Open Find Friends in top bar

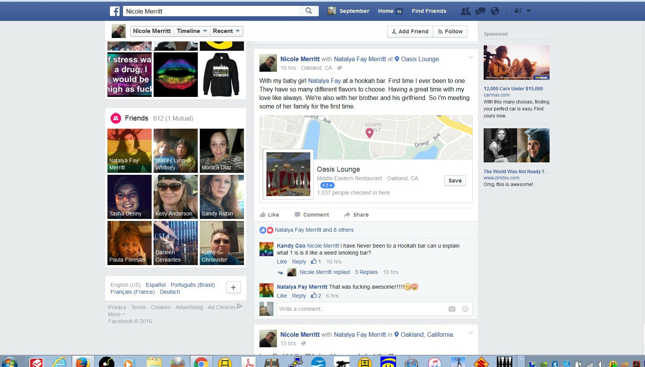point(429,11)
